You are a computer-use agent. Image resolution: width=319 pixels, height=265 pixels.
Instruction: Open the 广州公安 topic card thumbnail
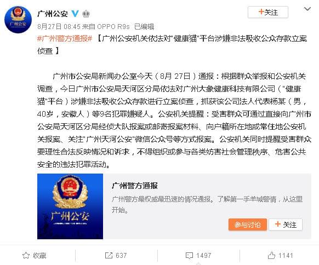(70, 206)
